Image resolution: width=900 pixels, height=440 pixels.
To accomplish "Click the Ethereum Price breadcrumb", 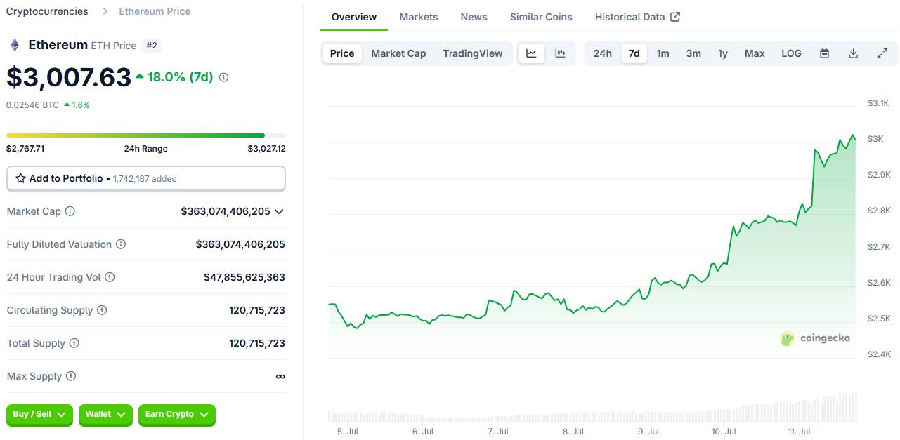I will pyautogui.click(x=155, y=11).
